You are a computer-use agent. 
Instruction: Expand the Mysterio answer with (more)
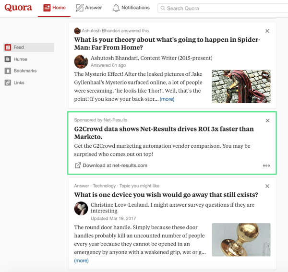coord(167,99)
